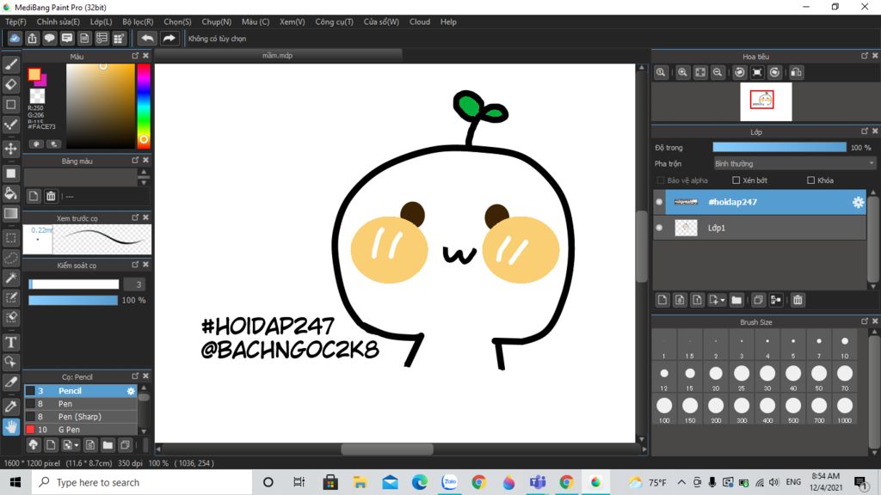Viewport: 881px width, 495px height.
Task: Enable the Xén bớt clipping checkbox
Action: click(736, 180)
